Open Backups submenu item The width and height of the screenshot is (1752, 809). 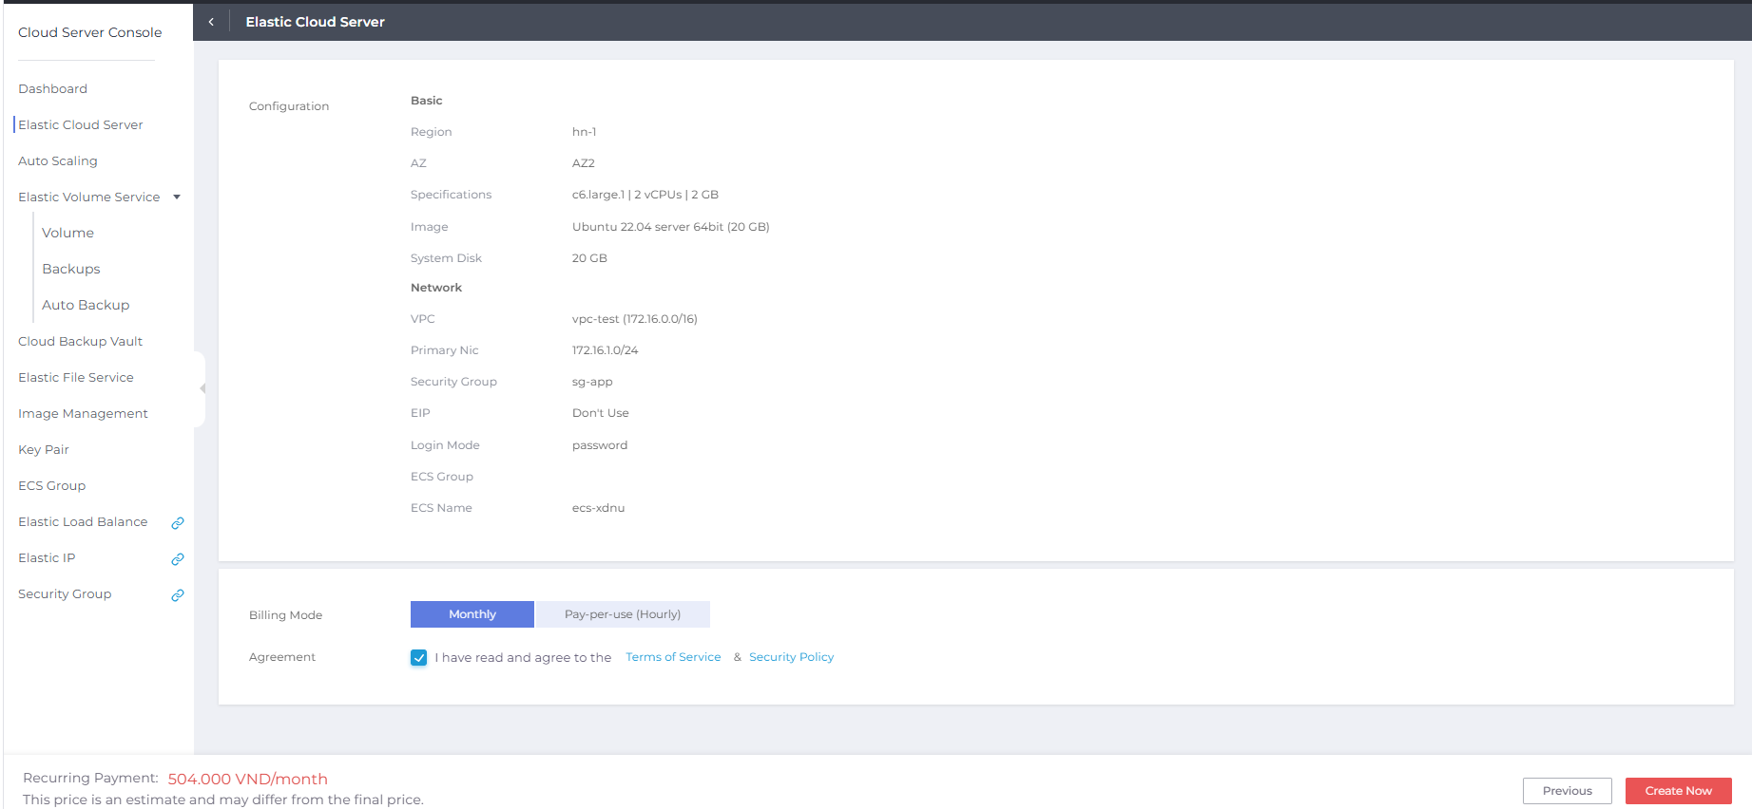(71, 270)
